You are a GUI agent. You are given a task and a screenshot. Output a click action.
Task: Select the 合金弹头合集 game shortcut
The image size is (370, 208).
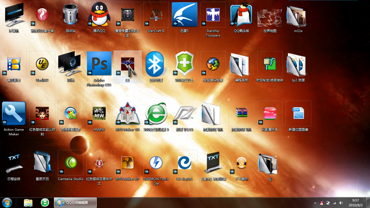(x=213, y=64)
